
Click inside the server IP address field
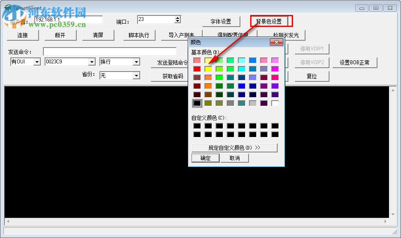(69, 20)
